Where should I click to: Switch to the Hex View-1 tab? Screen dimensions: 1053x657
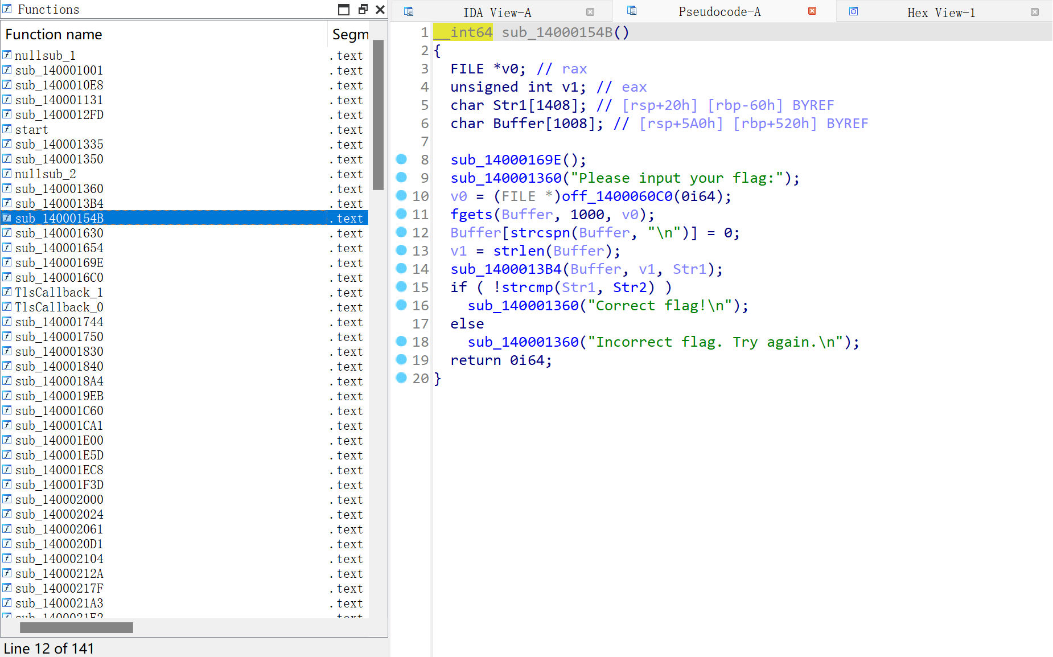click(940, 13)
